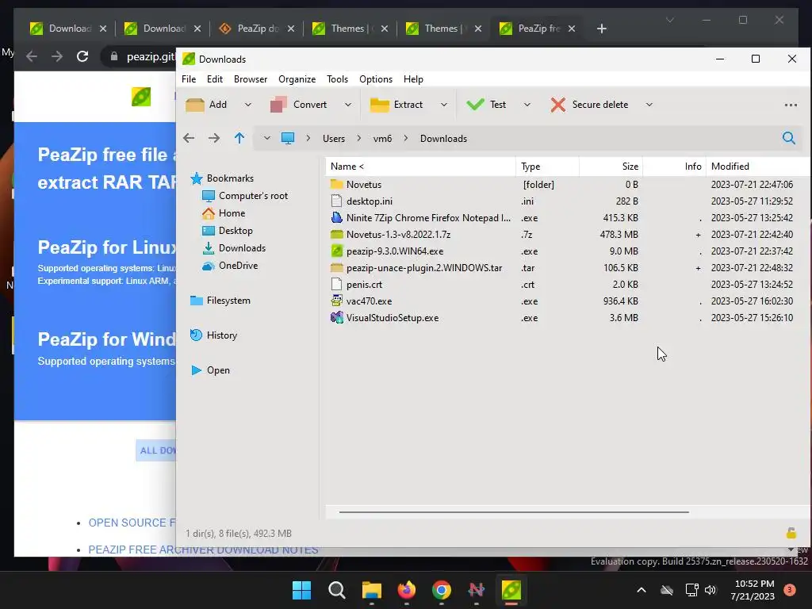Click the PeaZip taskbar icon
The image size is (812, 609).
tap(511, 590)
